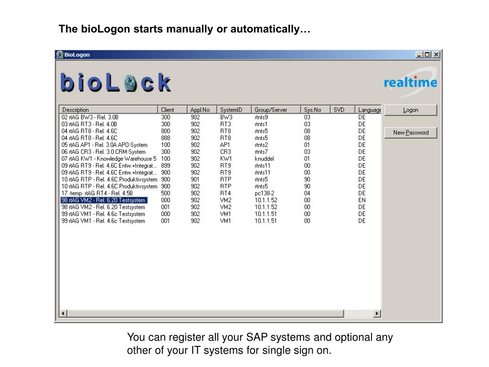The width and height of the screenshot is (489, 367).
Task: Click the rtnts2 server cell
Action: coord(261,145)
